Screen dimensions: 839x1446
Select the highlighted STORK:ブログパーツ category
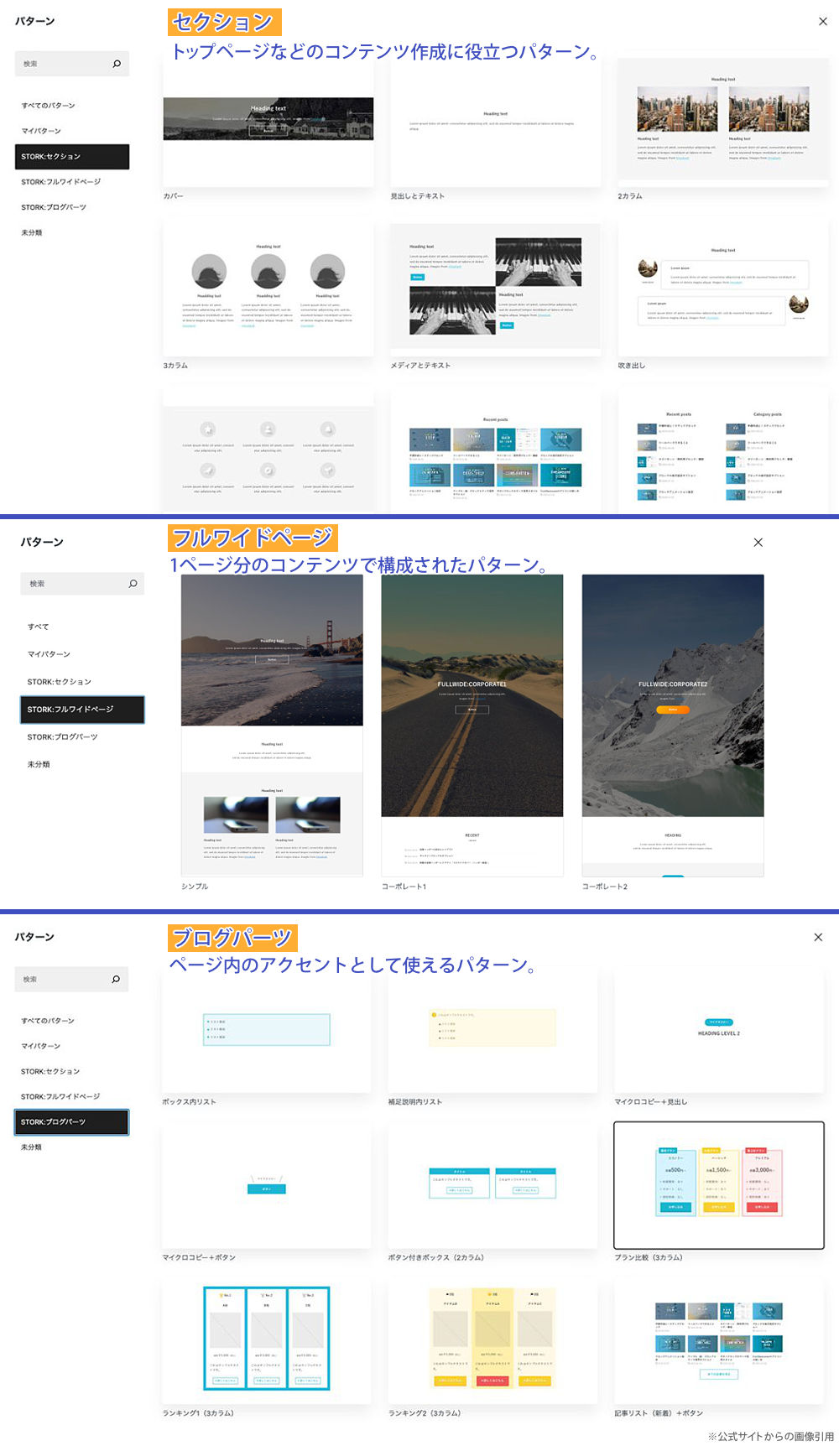[x=71, y=1122]
